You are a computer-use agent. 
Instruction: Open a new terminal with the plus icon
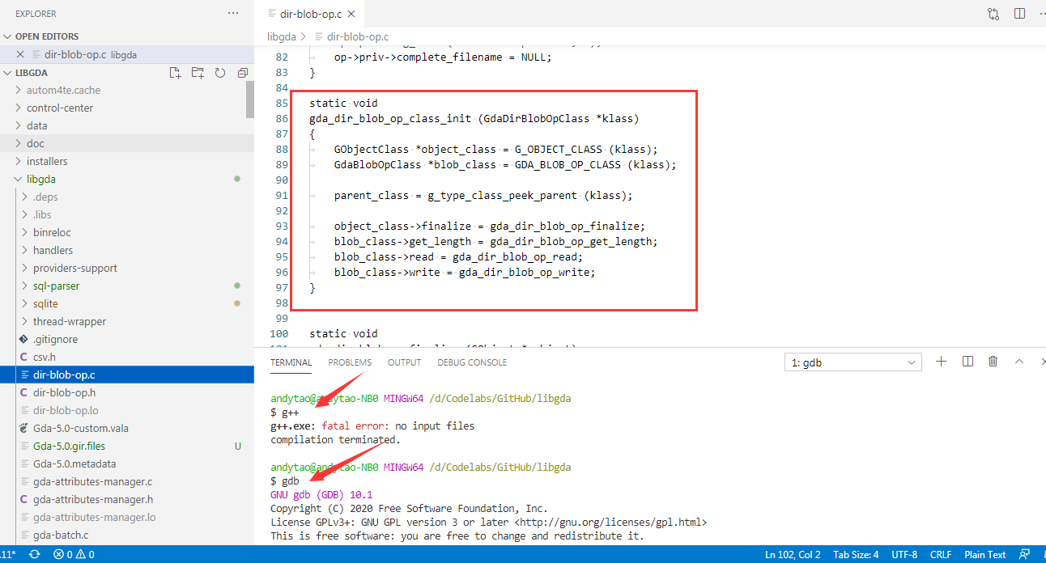tap(941, 362)
